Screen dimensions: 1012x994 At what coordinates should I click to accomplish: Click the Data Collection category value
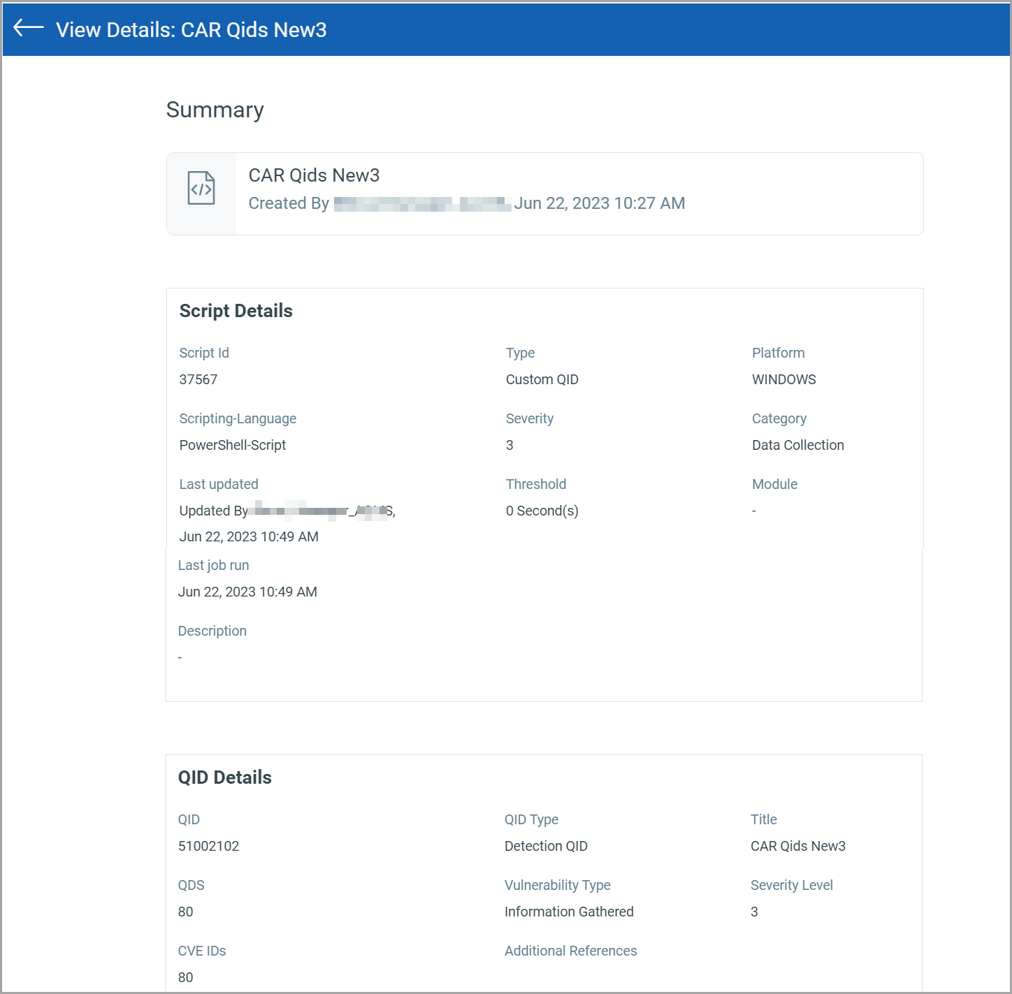click(797, 445)
